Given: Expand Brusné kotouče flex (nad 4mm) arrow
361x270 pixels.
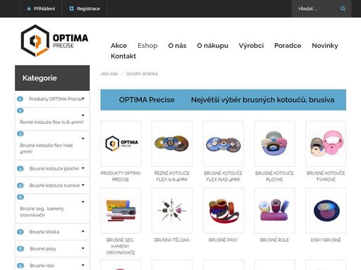Looking at the screenshot, I should (83, 139).
